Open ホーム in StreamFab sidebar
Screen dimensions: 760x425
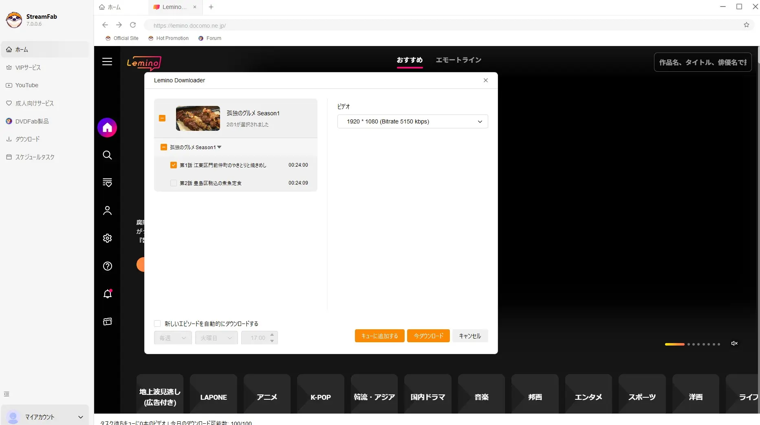tap(45, 49)
